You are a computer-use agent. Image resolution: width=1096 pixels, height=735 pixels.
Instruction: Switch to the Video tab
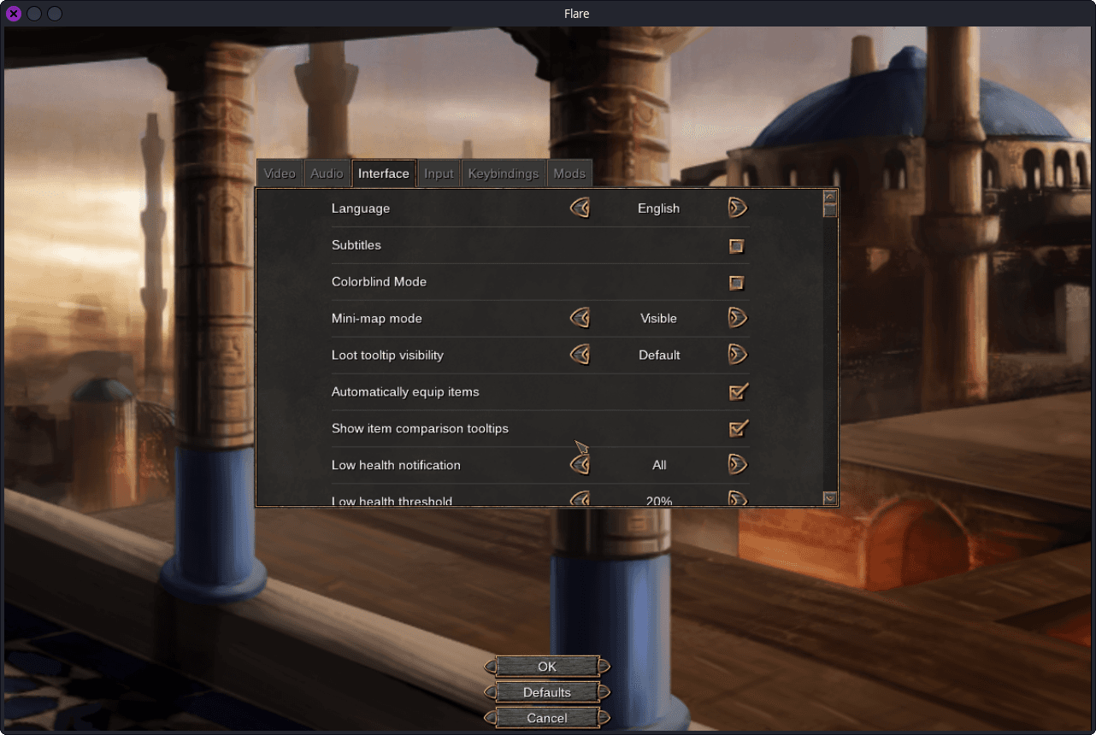tap(280, 173)
